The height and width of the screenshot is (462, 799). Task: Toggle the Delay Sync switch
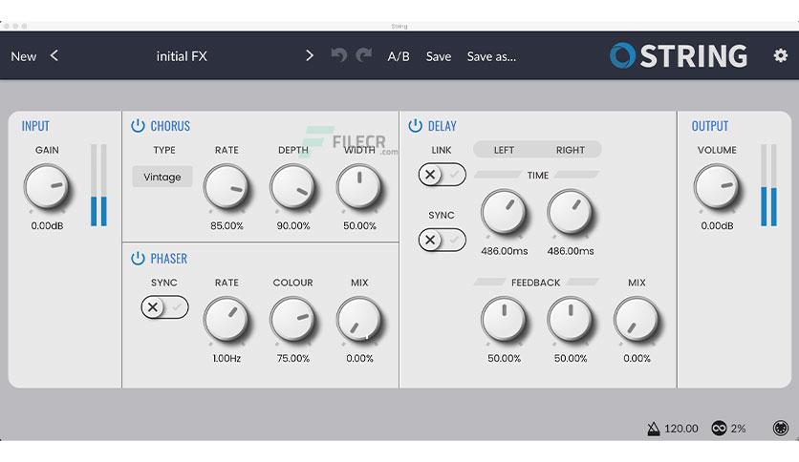442,240
